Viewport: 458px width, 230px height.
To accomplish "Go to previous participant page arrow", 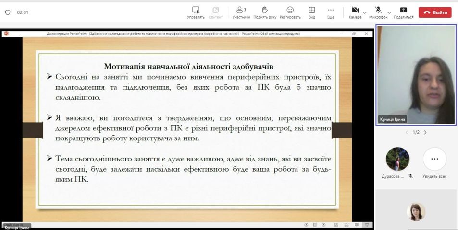I will [407, 132].
